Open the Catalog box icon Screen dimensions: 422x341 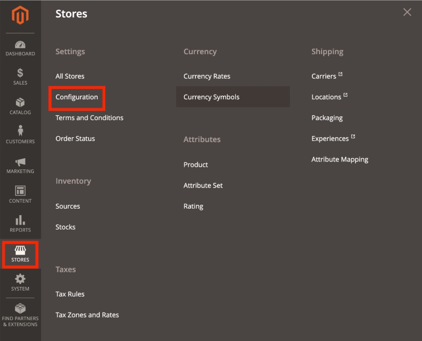tap(20, 102)
